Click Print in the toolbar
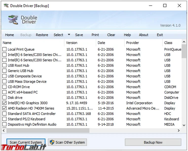Viewport: 188px width, 151px height. (95, 35)
